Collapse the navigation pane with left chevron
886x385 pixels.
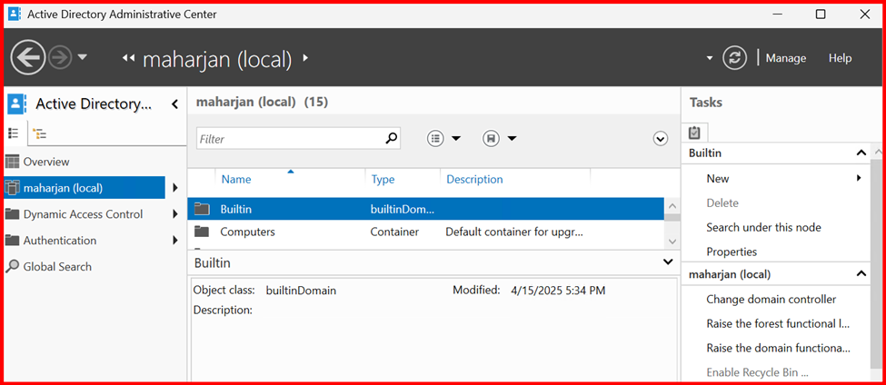coord(174,104)
